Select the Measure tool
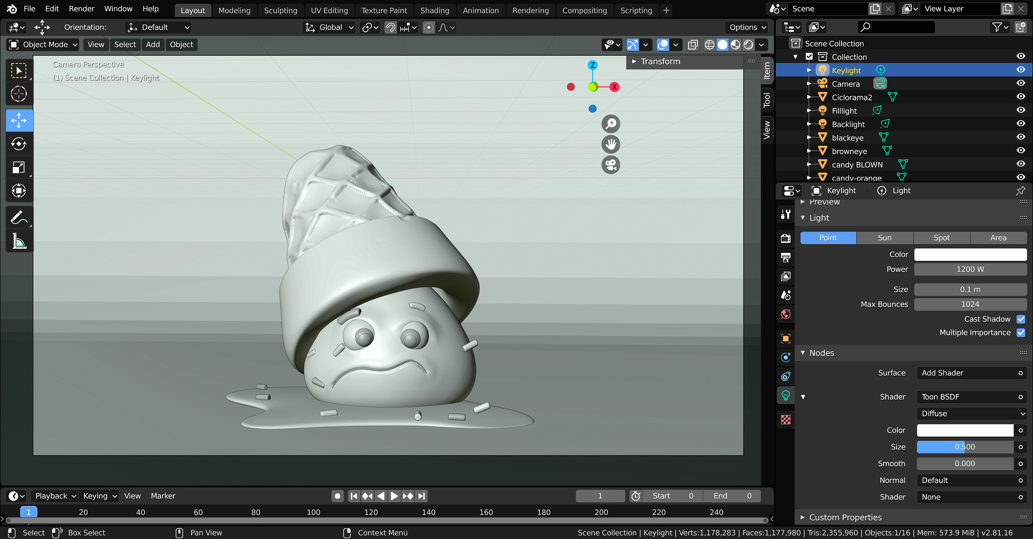This screenshot has height=539, width=1033. [x=19, y=241]
